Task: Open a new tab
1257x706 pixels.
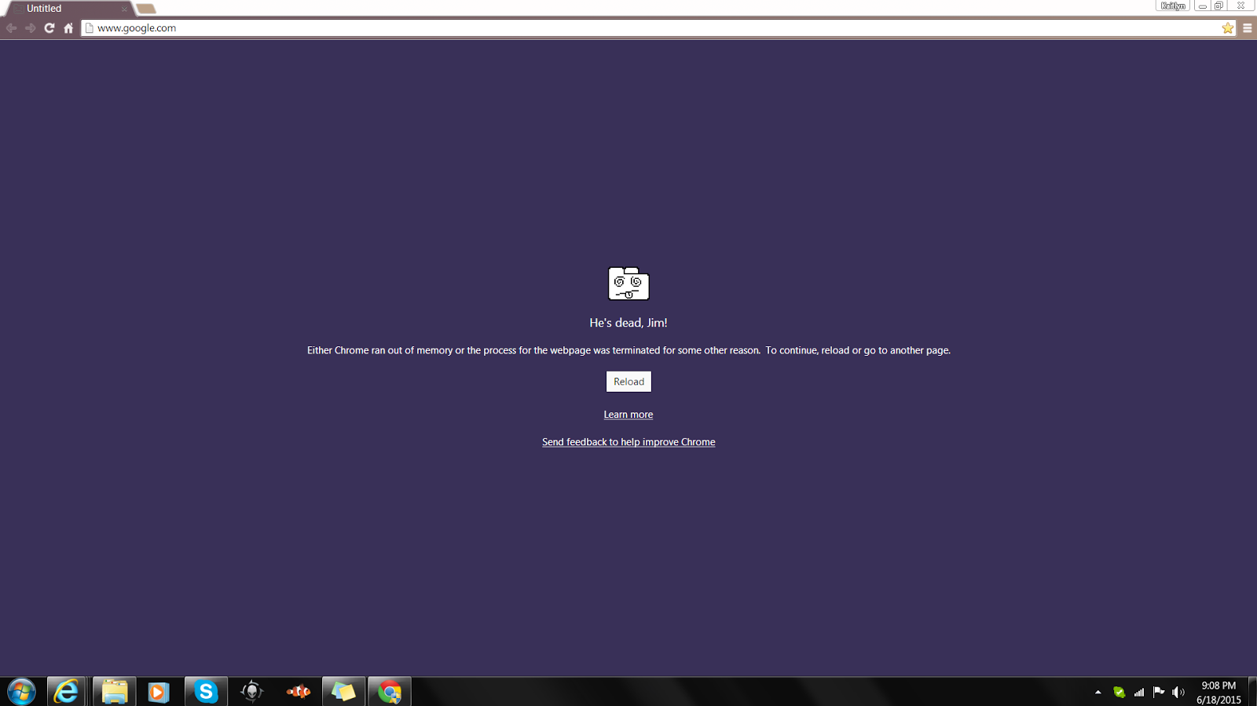Action: coord(146,9)
